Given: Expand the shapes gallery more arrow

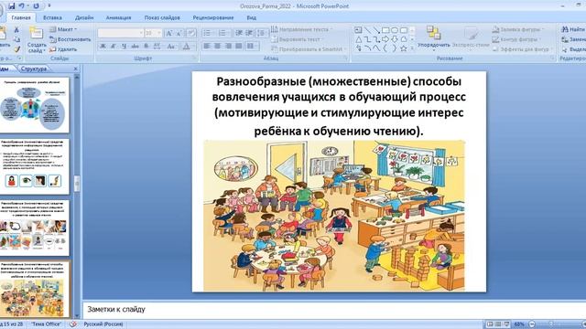Looking at the screenshot, I should pos(412,48).
